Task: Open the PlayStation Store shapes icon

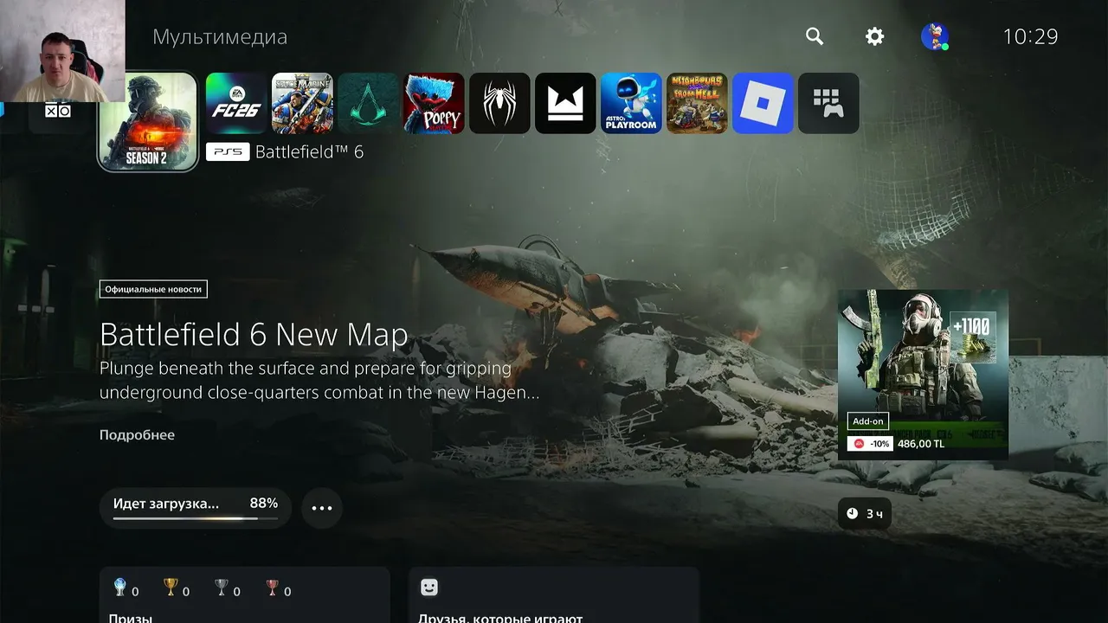Action: point(59,111)
